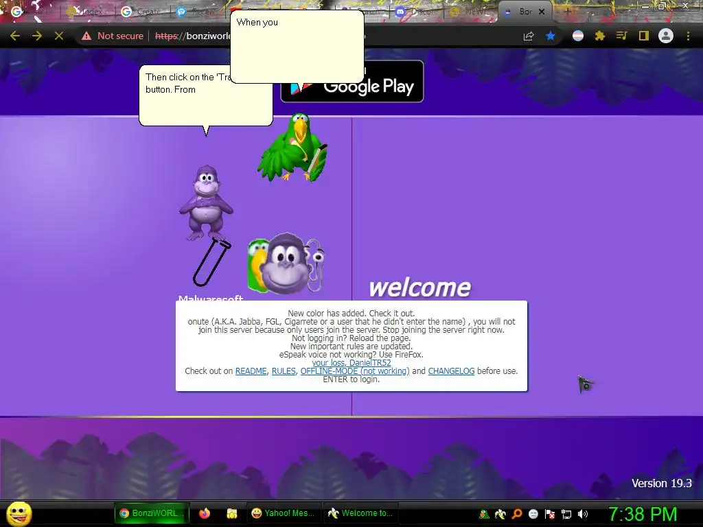Open the Chrome profile avatar
The height and width of the screenshot is (527, 703).
[x=666, y=36]
